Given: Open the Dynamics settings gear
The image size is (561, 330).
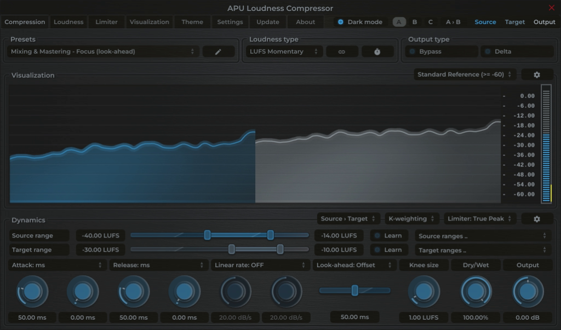Looking at the screenshot, I should pyautogui.click(x=537, y=218).
